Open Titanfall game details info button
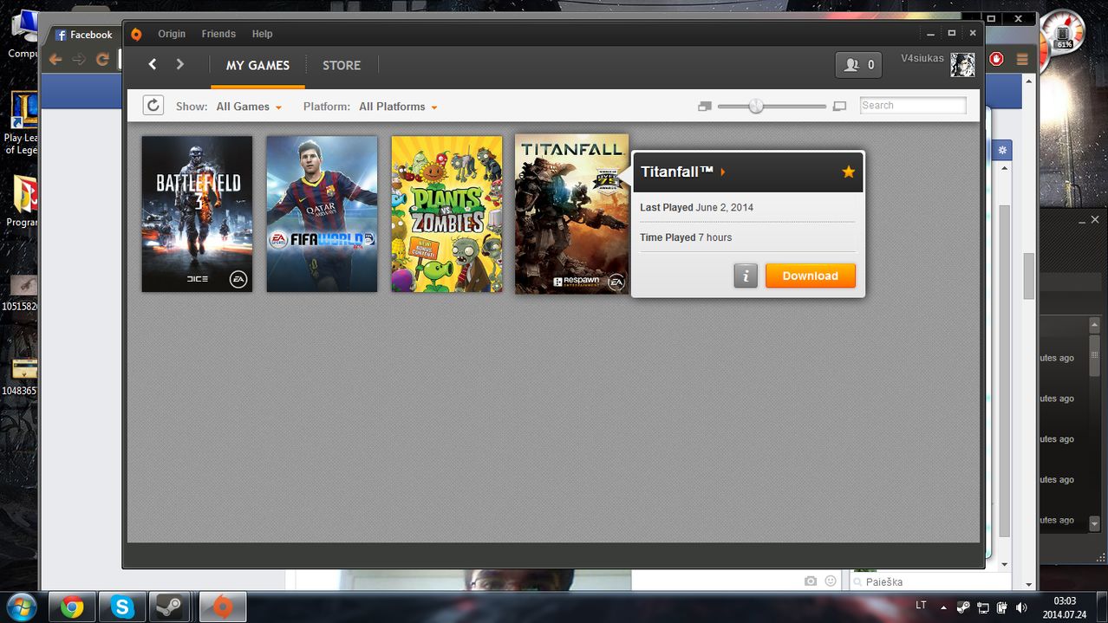1108x623 pixels. pos(746,276)
